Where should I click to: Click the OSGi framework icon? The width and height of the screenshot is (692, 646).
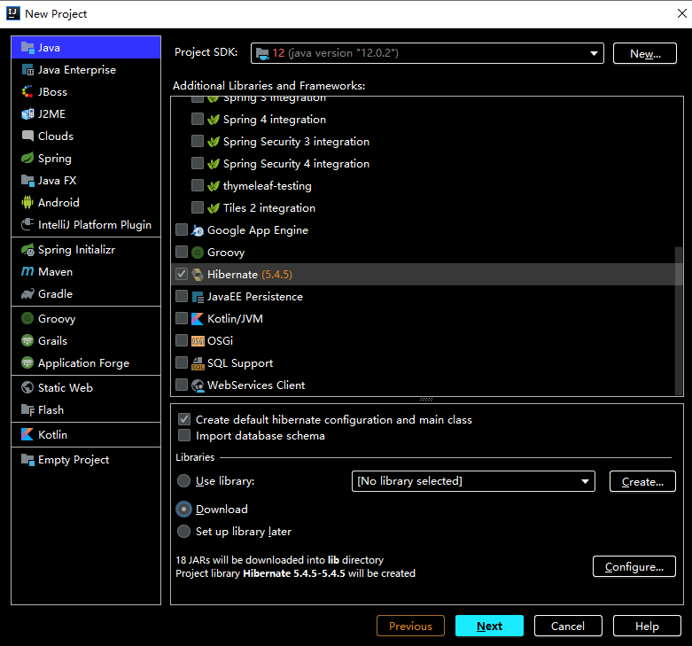tap(198, 340)
